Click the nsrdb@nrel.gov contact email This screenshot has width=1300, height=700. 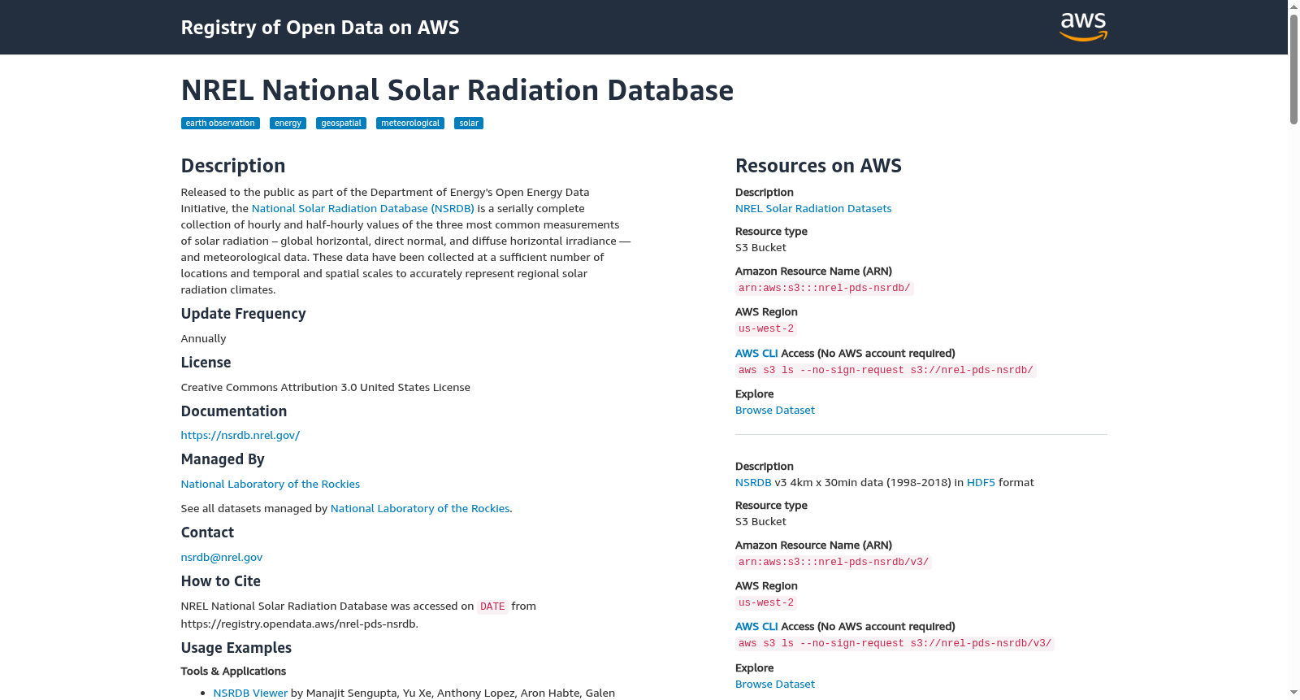222,558
